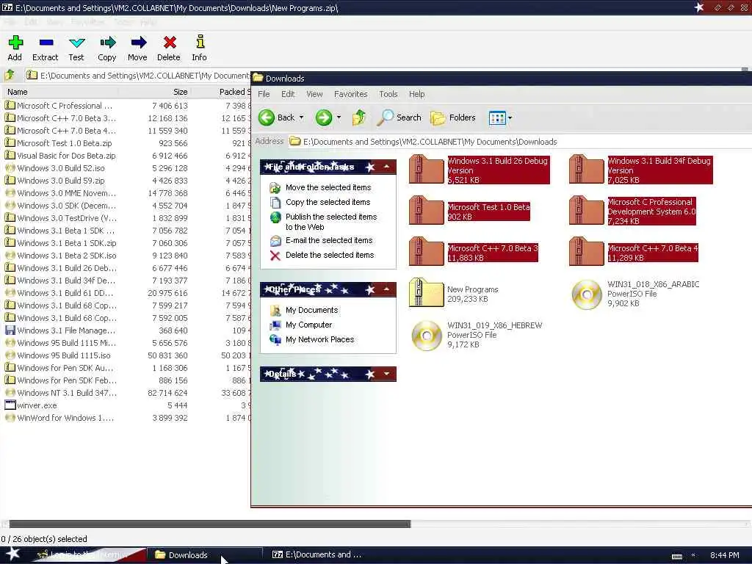Click the Add button in 7-Zip toolbar
The image size is (752, 564).
pos(15,48)
